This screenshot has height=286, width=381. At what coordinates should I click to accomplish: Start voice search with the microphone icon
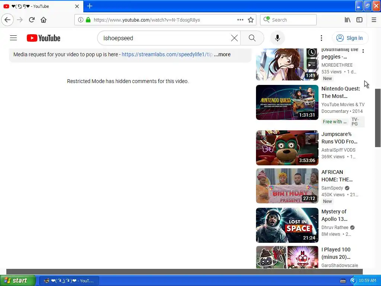coord(278,38)
